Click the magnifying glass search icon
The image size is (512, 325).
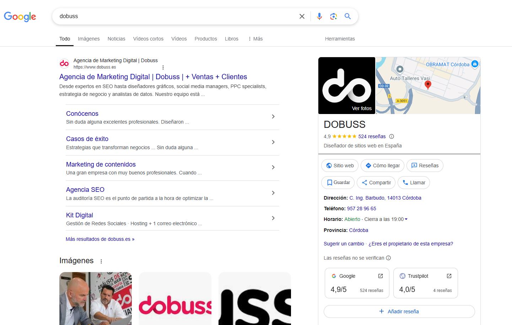coord(348,16)
